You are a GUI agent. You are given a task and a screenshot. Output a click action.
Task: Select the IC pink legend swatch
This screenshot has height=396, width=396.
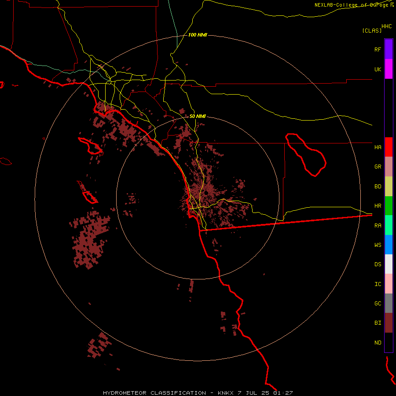(389, 284)
